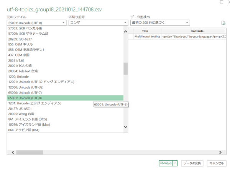Select 864: アラビア語 (864) encoding
The image size is (230, 173).
65,130
